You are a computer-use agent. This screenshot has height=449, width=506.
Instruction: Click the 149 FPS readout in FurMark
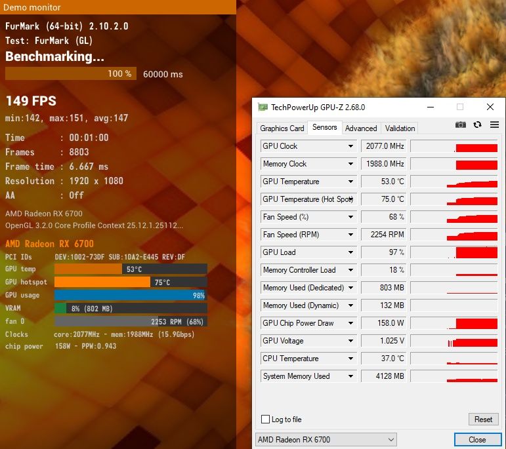[x=31, y=101]
